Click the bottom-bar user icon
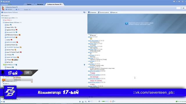This screenshot has width=186, height=104. [83, 101]
